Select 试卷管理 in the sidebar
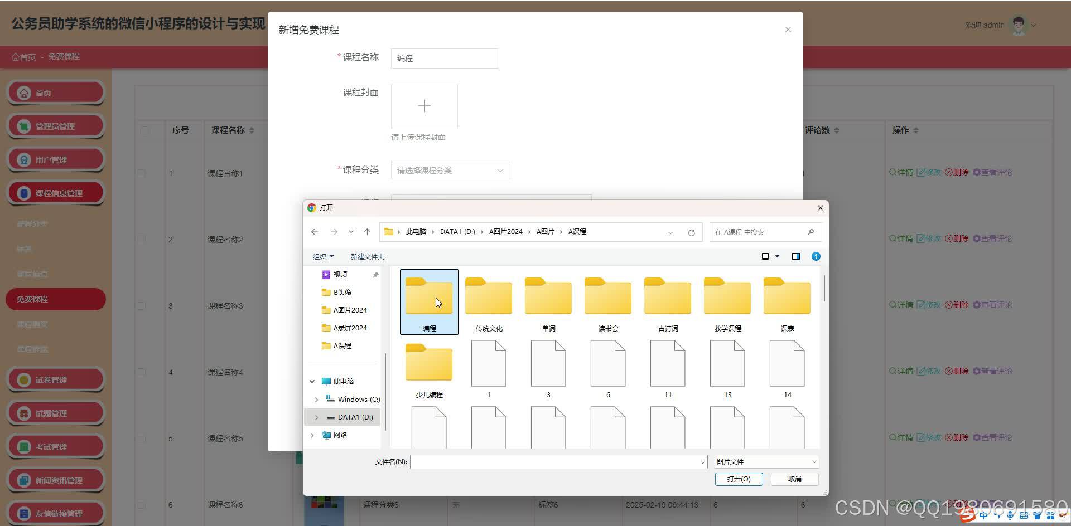 coord(55,379)
